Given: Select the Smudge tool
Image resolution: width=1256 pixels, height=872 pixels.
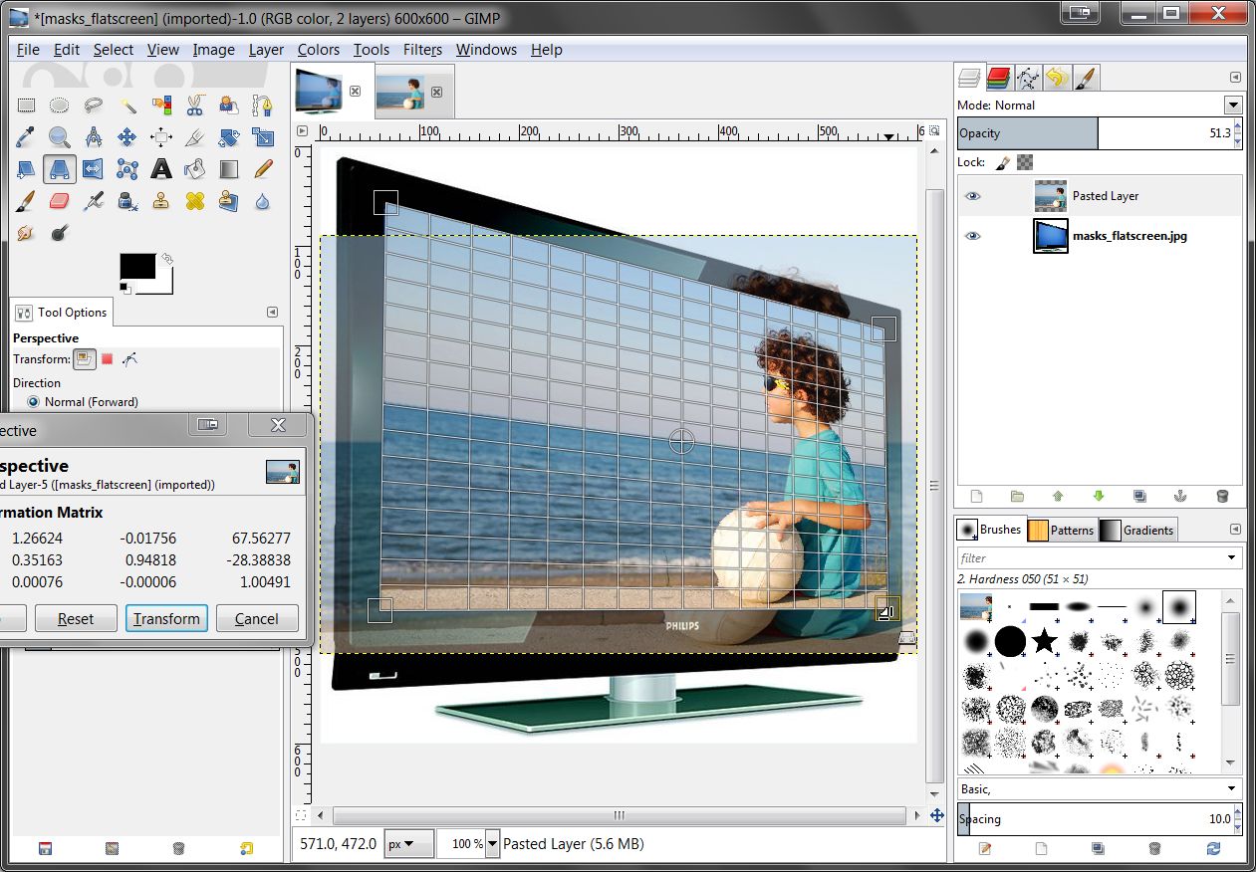Looking at the screenshot, I should 27,233.
